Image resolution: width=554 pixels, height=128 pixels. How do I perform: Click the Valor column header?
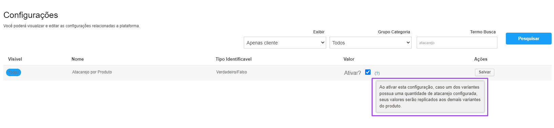(349, 59)
